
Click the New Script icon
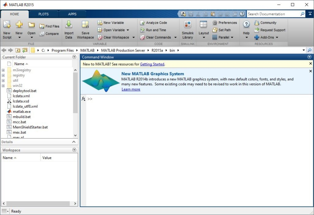7,25
